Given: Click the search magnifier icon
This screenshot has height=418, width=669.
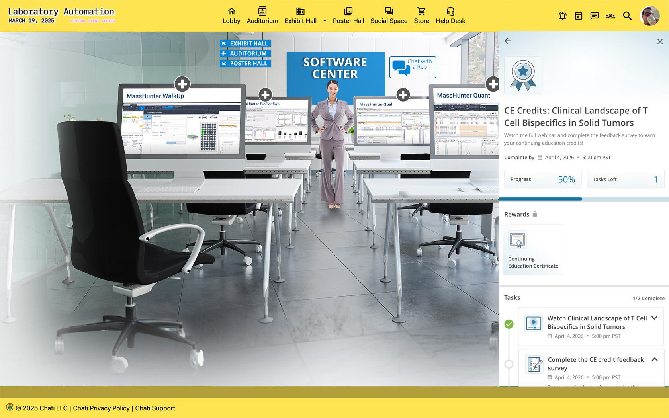Looking at the screenshot, I should [627, 16].
